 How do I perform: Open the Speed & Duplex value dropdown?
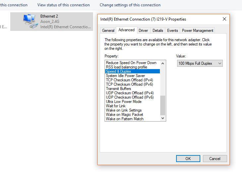[200, 63]
